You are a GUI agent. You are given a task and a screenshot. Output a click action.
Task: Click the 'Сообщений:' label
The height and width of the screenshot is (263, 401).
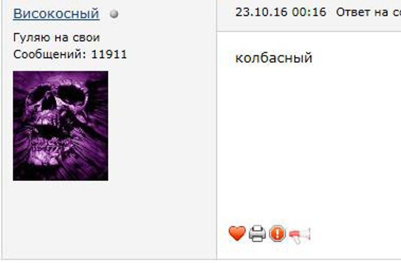51,54
